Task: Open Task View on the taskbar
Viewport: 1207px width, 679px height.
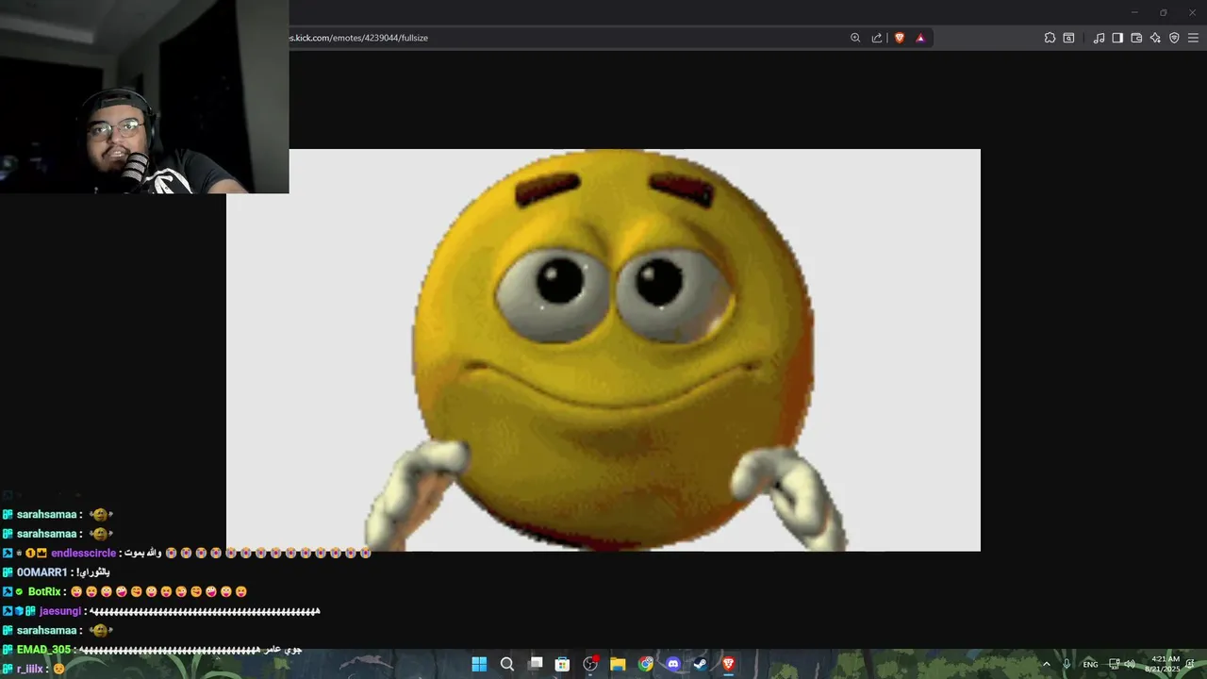Action: 536,664
